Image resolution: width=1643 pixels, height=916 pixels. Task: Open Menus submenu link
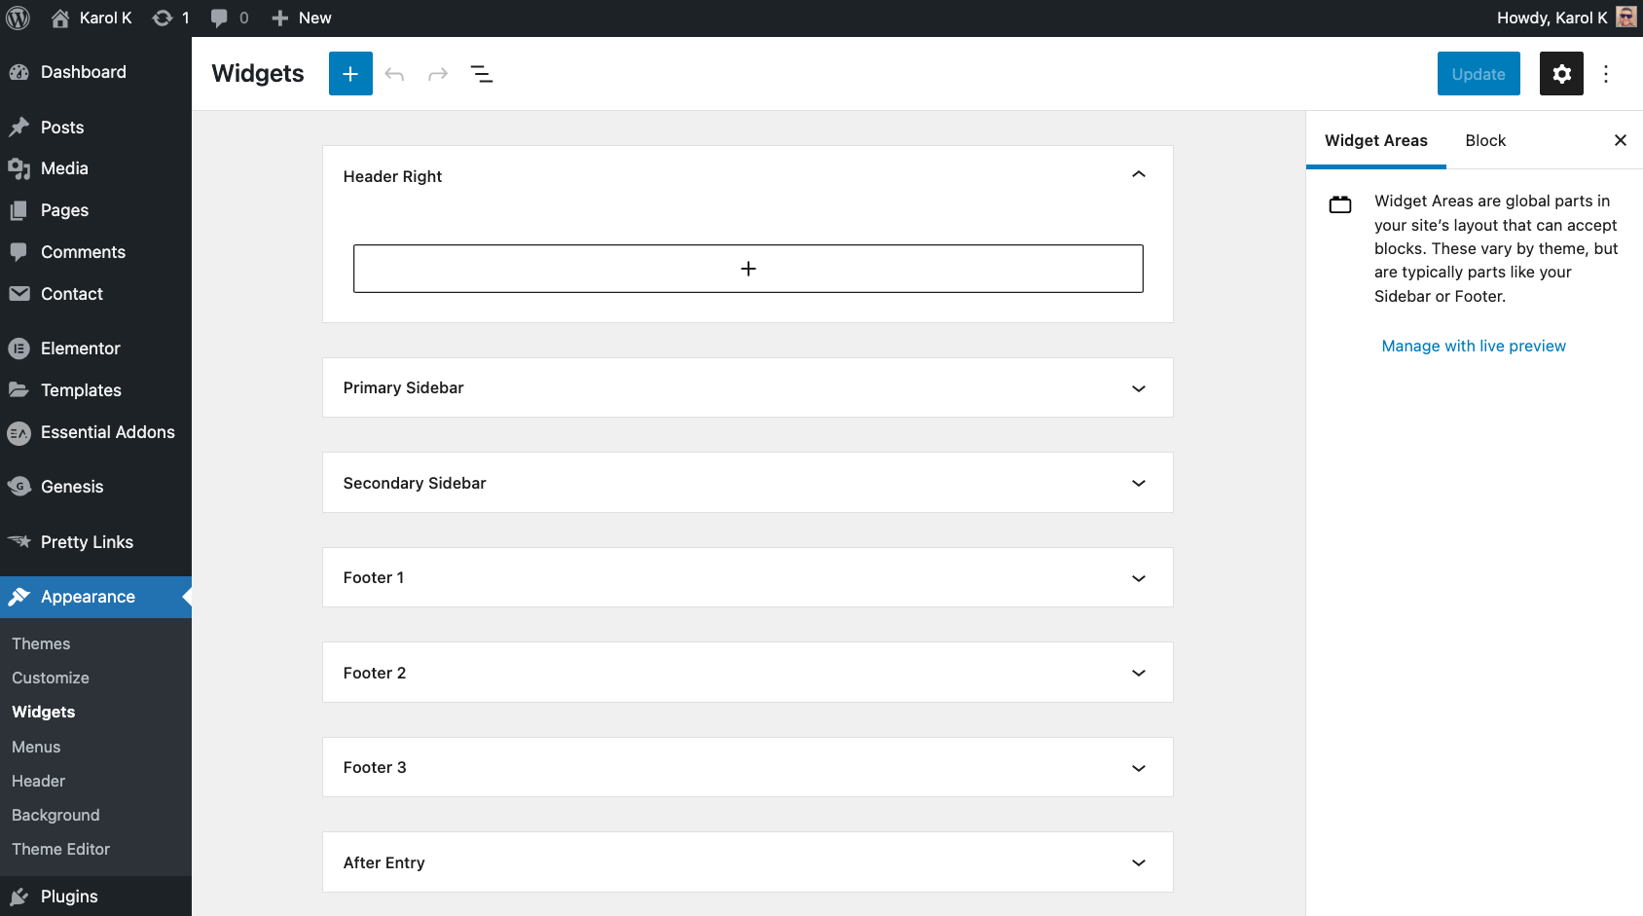tap(36, 747)
